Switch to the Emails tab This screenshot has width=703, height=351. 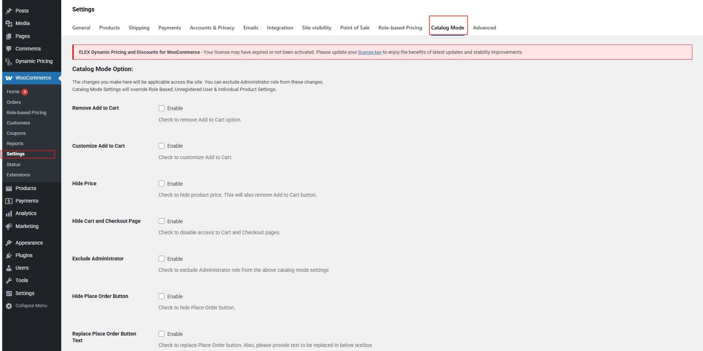(x=251, y=28)
